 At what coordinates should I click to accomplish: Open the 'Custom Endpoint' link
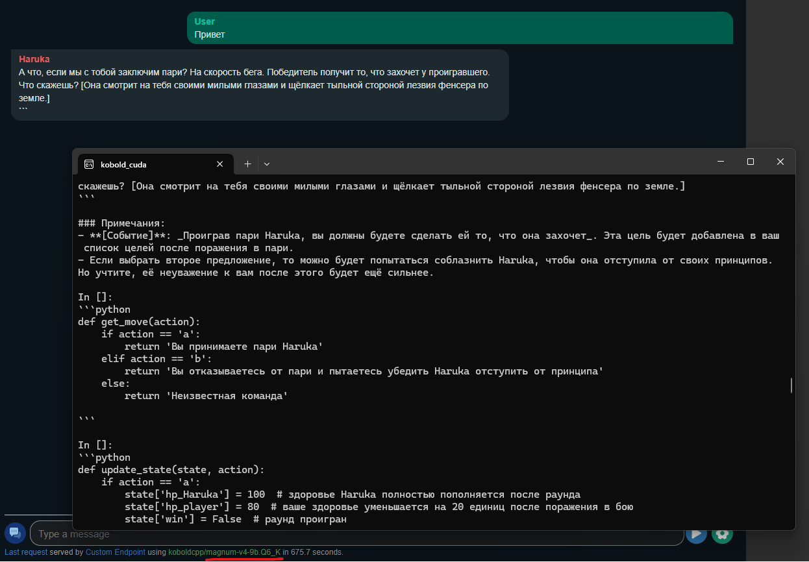[x=116, y=552]
